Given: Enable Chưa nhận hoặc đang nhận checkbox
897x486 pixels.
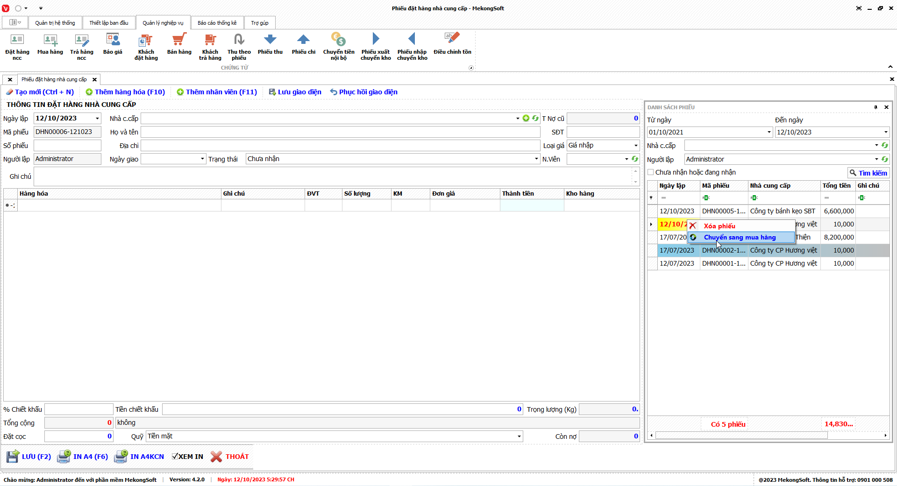Looking at the screenshot, I should click(651, 172).
